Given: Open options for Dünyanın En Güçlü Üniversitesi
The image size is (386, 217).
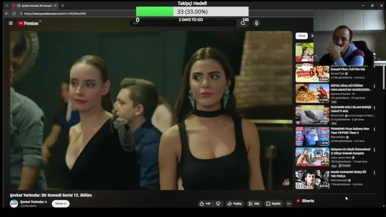Looking at the screenshot, I should pyautogui.click(x=374, y=150).
